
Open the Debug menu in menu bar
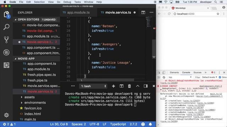tap(67, 2)
